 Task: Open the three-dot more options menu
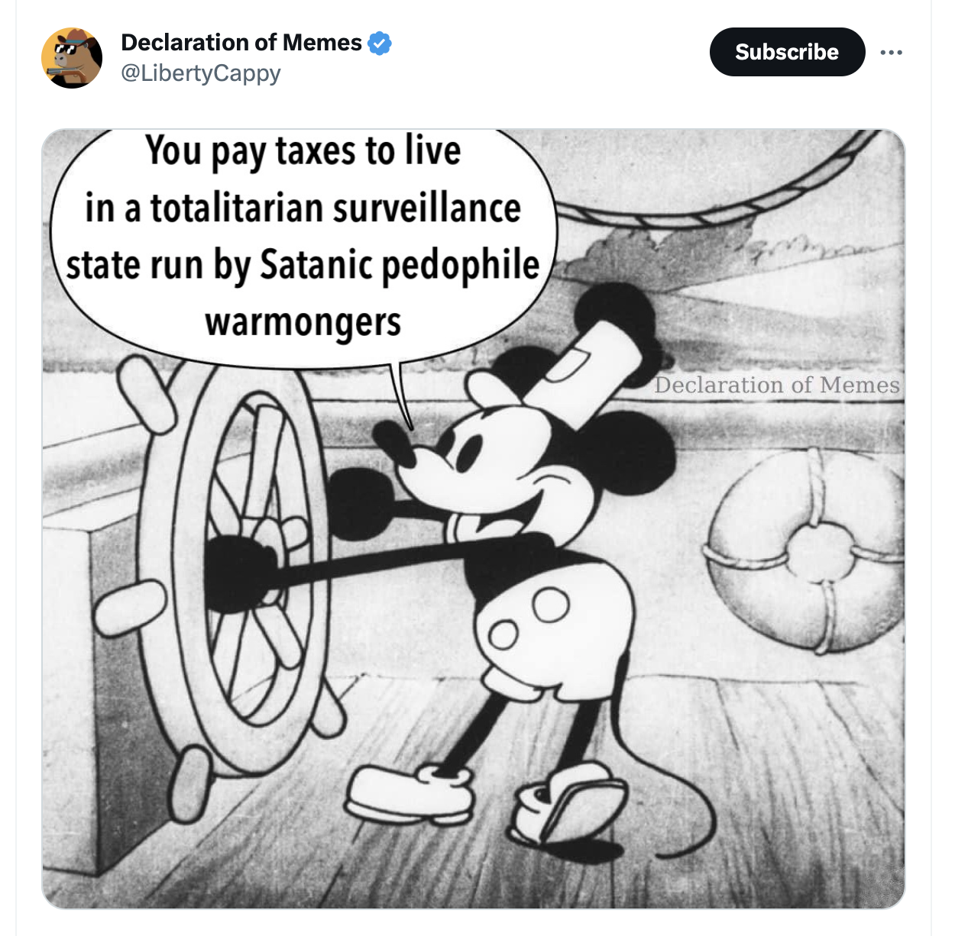click(891, 52)
